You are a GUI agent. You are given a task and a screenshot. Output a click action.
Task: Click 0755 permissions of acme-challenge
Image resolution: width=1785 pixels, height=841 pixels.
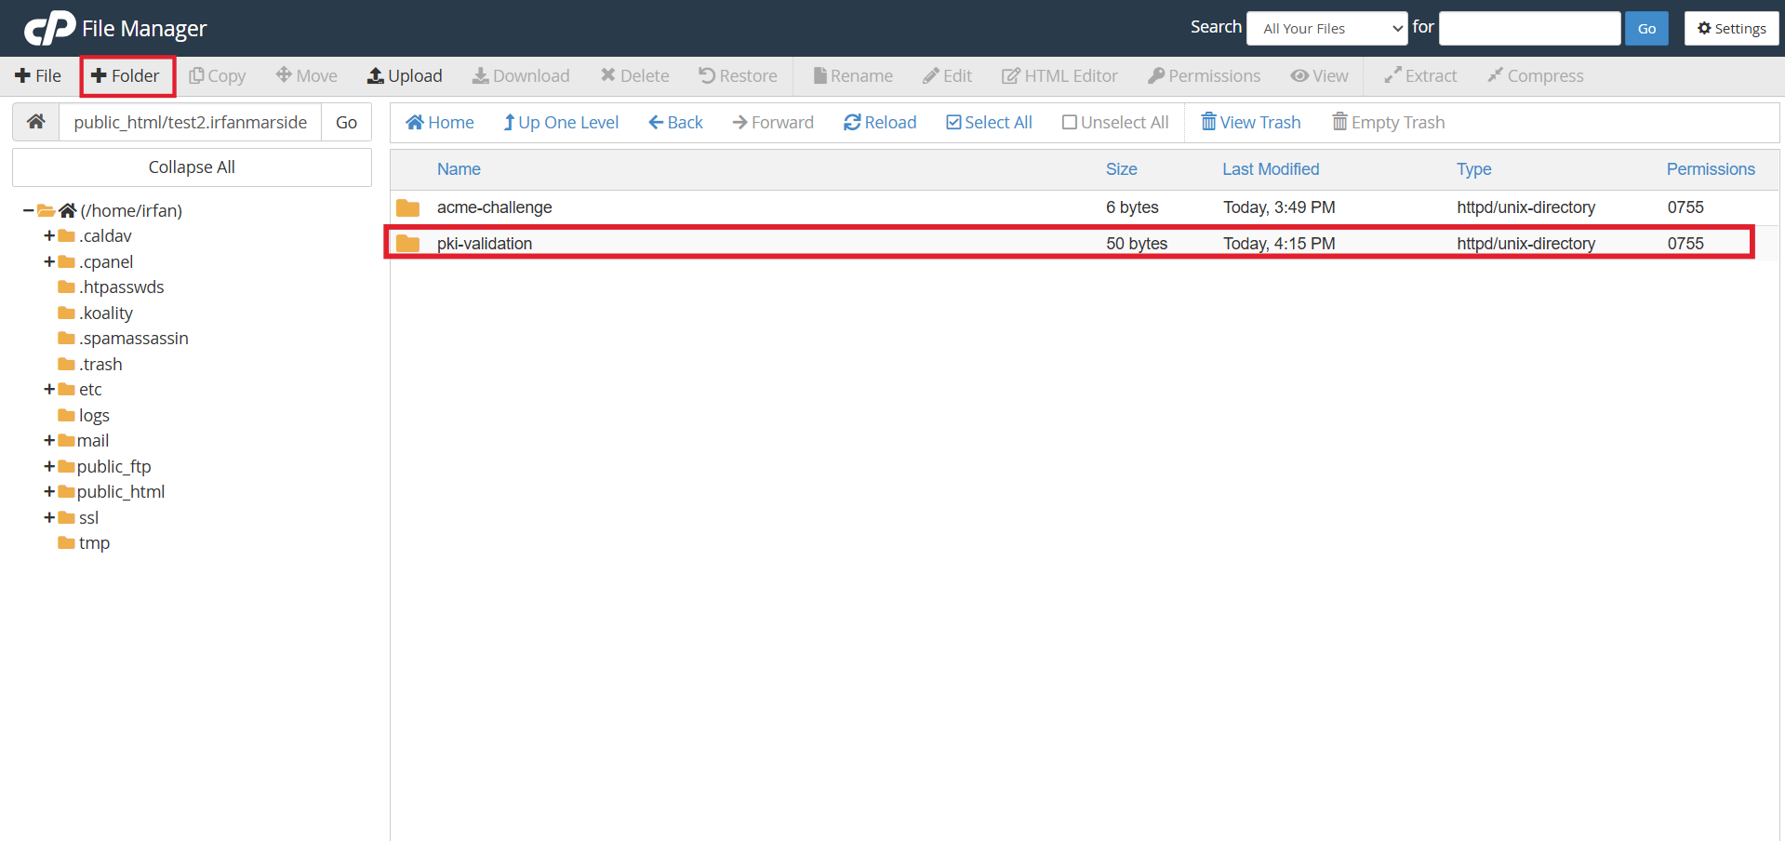click(x=1685, y=207)
